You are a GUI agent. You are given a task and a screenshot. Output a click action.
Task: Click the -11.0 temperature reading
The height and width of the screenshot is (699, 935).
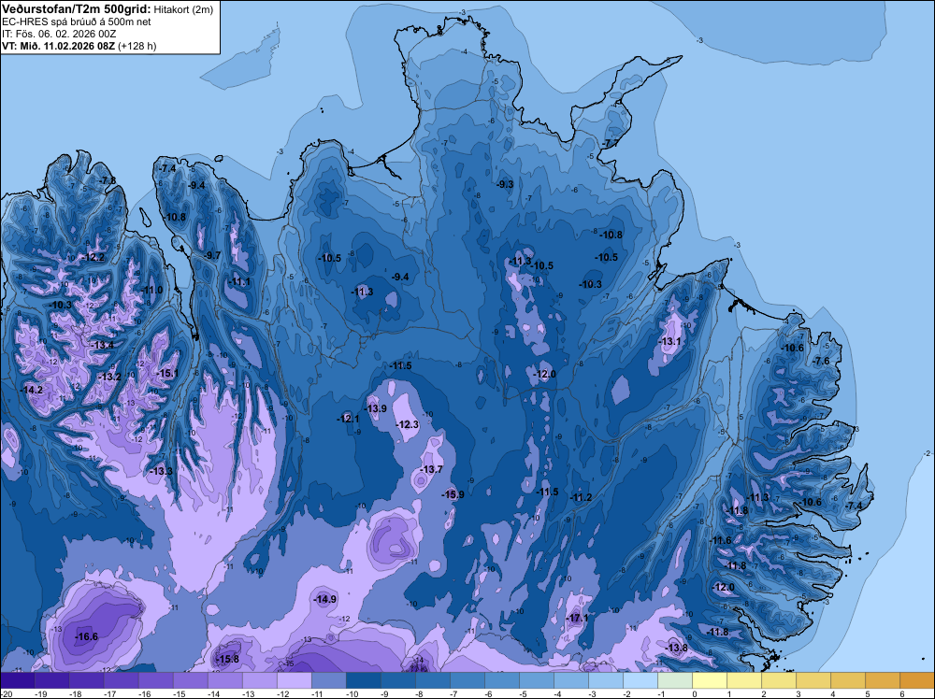point(152,290)
